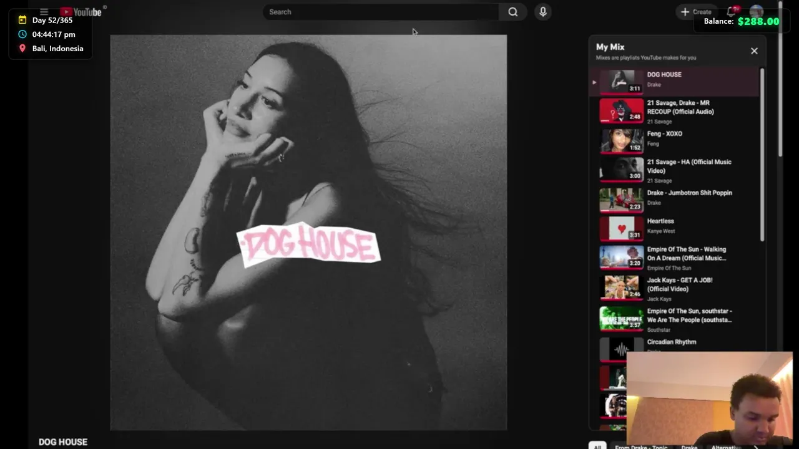
Task: Select the Heartless heart thumbnail
Action: coord(621,228)
